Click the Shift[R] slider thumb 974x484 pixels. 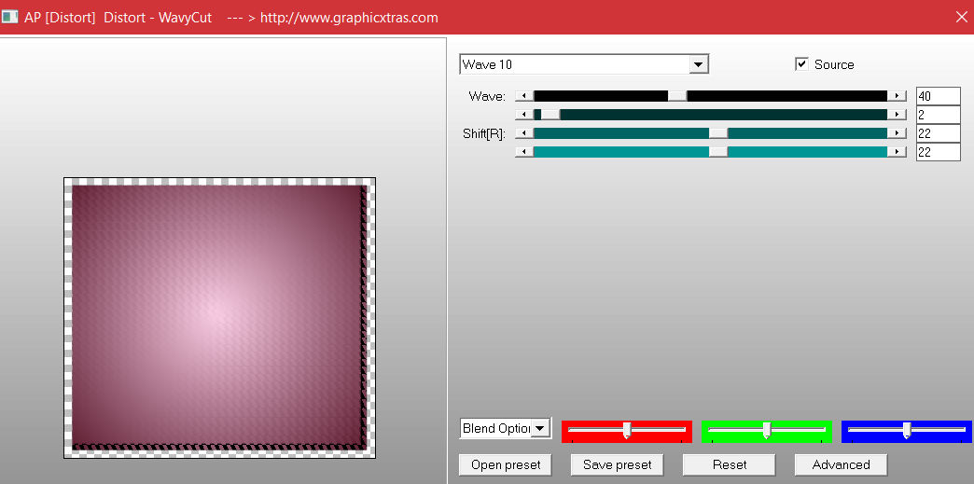(x=718, y=133)
